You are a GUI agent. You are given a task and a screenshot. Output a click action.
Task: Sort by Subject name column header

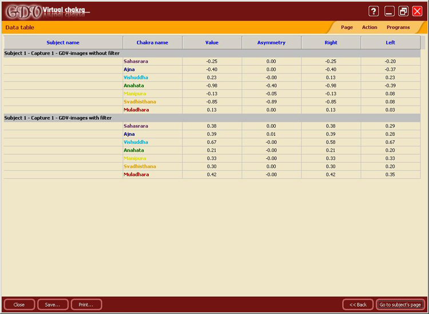63,42
